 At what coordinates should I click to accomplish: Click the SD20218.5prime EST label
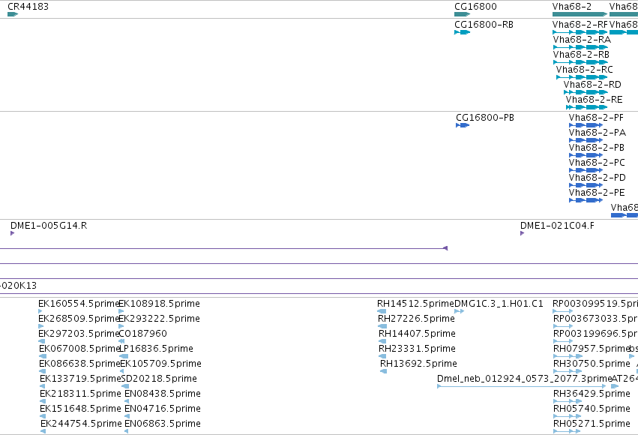159,379
